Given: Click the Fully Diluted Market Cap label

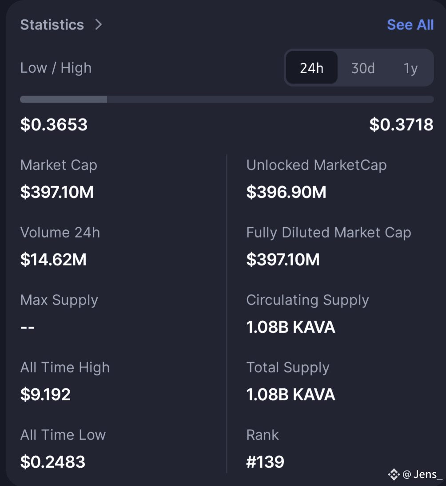Looking at the screenshot, I should point(329,233).
